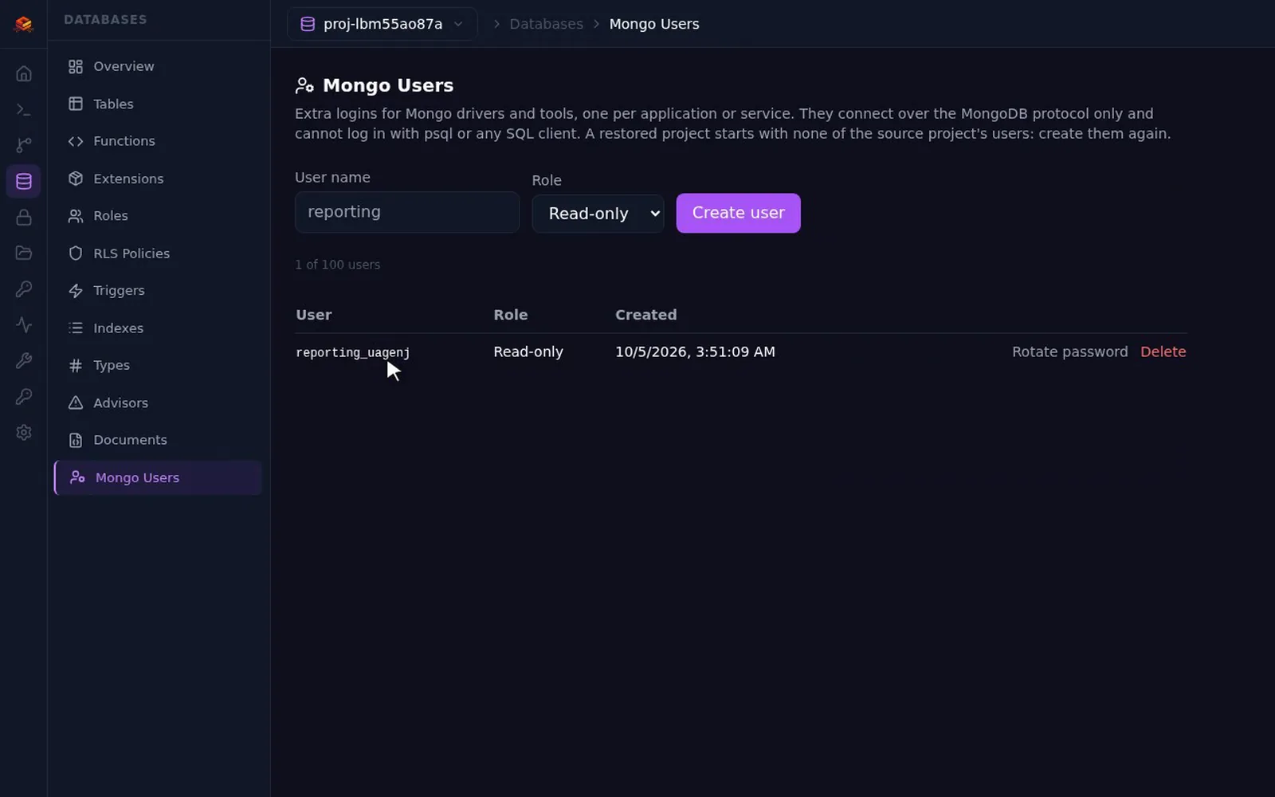Click the Read-only role cell in table
1275x797 pixels.
click(x=528, y=351)
